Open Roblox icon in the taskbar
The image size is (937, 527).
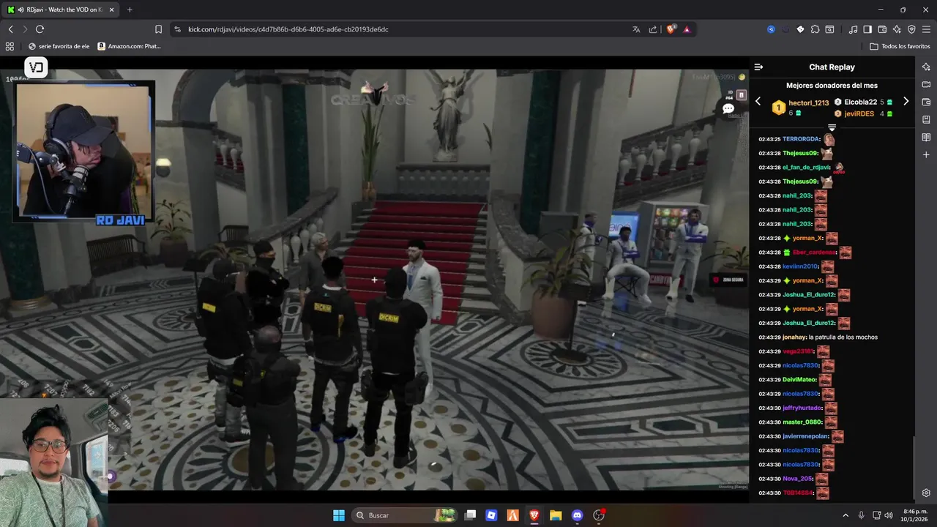pos(492,515)
